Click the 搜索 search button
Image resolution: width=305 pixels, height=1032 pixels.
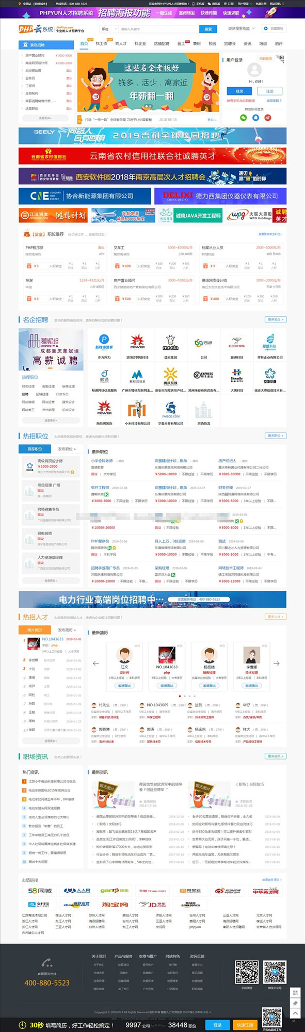[208, 29]
